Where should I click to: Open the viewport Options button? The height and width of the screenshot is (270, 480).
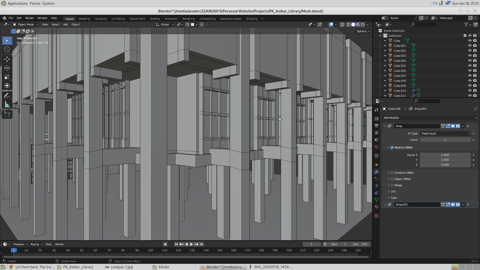tap(363, 31)
